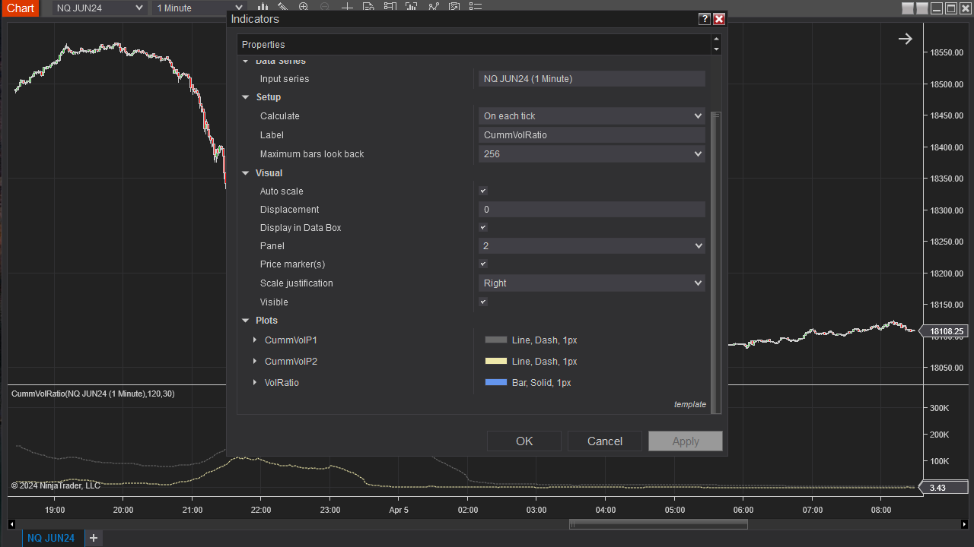Collapse the Visual section

tap(246, 173)
